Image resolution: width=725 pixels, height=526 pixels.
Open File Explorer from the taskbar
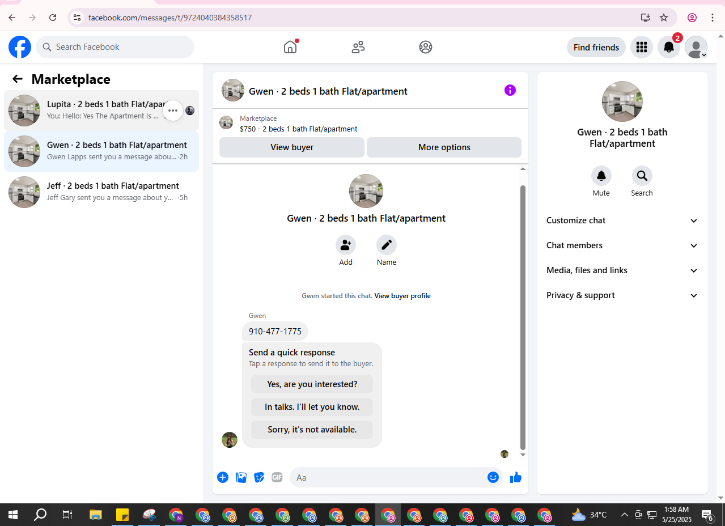(95, 515)
